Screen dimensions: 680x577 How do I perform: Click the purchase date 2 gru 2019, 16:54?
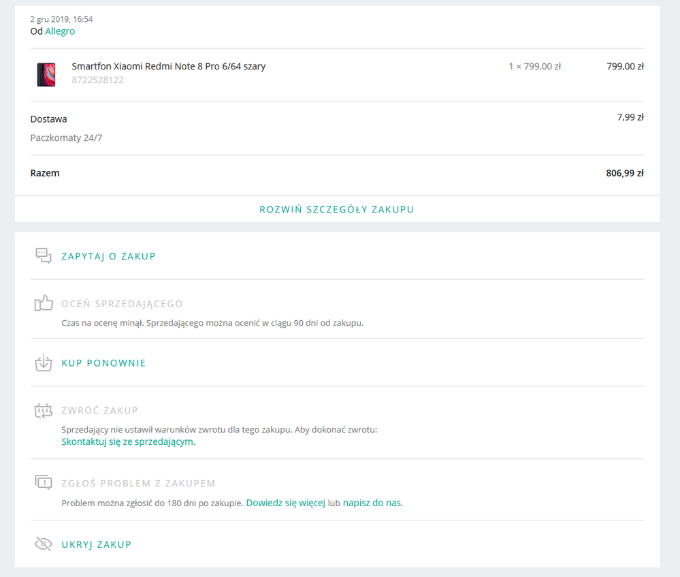pos(61,19)
